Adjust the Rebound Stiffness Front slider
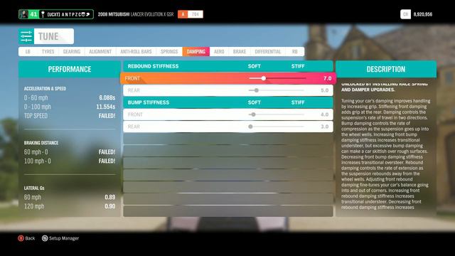 277,78
